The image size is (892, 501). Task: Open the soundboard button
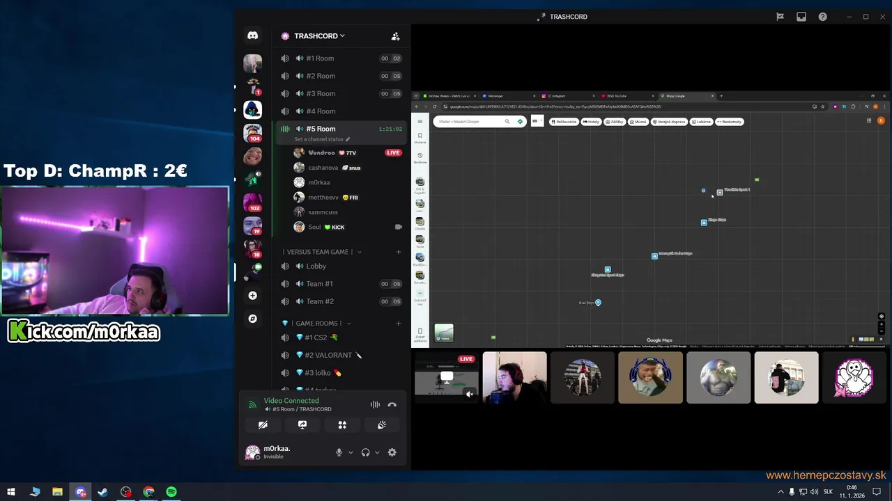point(382,424)
